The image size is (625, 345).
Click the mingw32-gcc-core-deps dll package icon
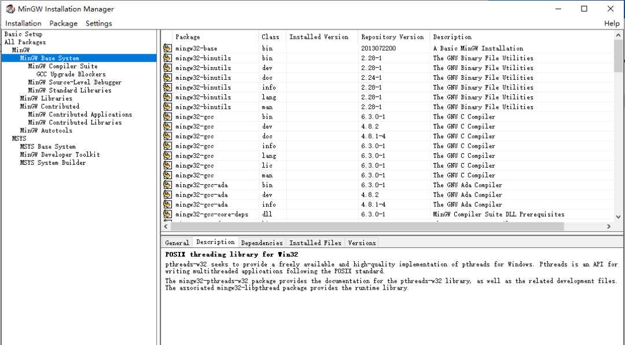pos(167,214)
